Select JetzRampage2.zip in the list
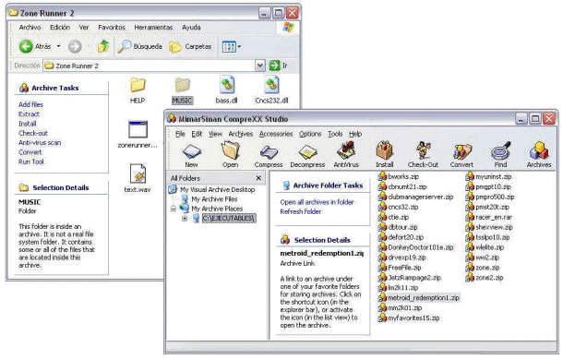 410,278
